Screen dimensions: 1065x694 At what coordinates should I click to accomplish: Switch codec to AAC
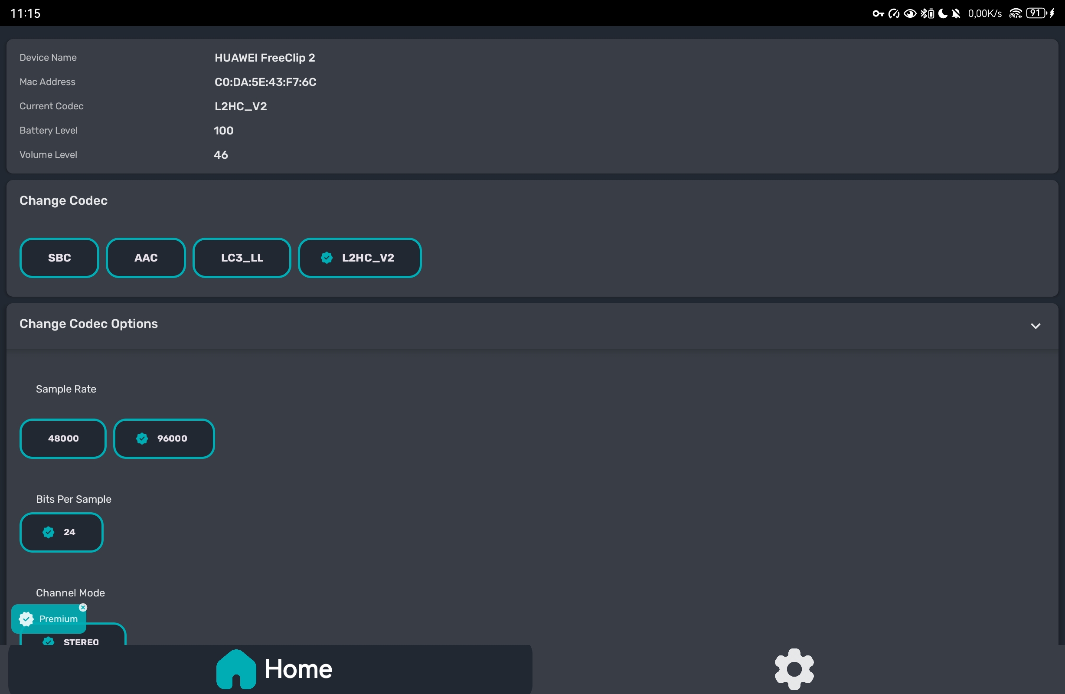pyautogui.click(x=145, y=258)
